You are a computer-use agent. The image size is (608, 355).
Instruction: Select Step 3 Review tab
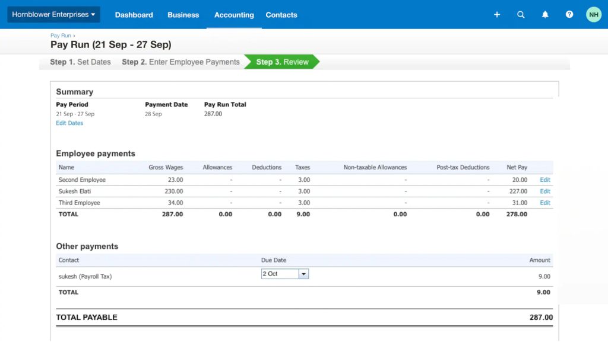coord(282,62)
